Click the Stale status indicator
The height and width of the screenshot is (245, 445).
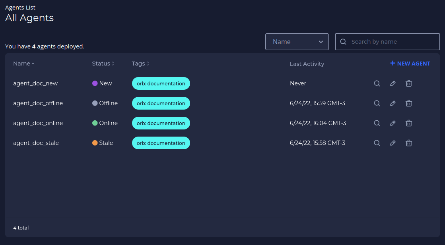pyautogui.click(x=103, y=143)
